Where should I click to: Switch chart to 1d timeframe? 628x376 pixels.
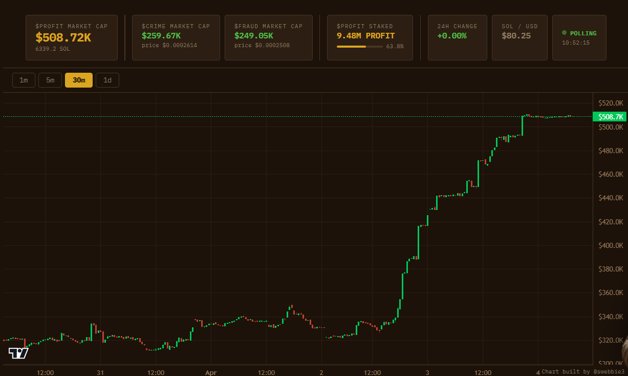click(x=107, y=80)
